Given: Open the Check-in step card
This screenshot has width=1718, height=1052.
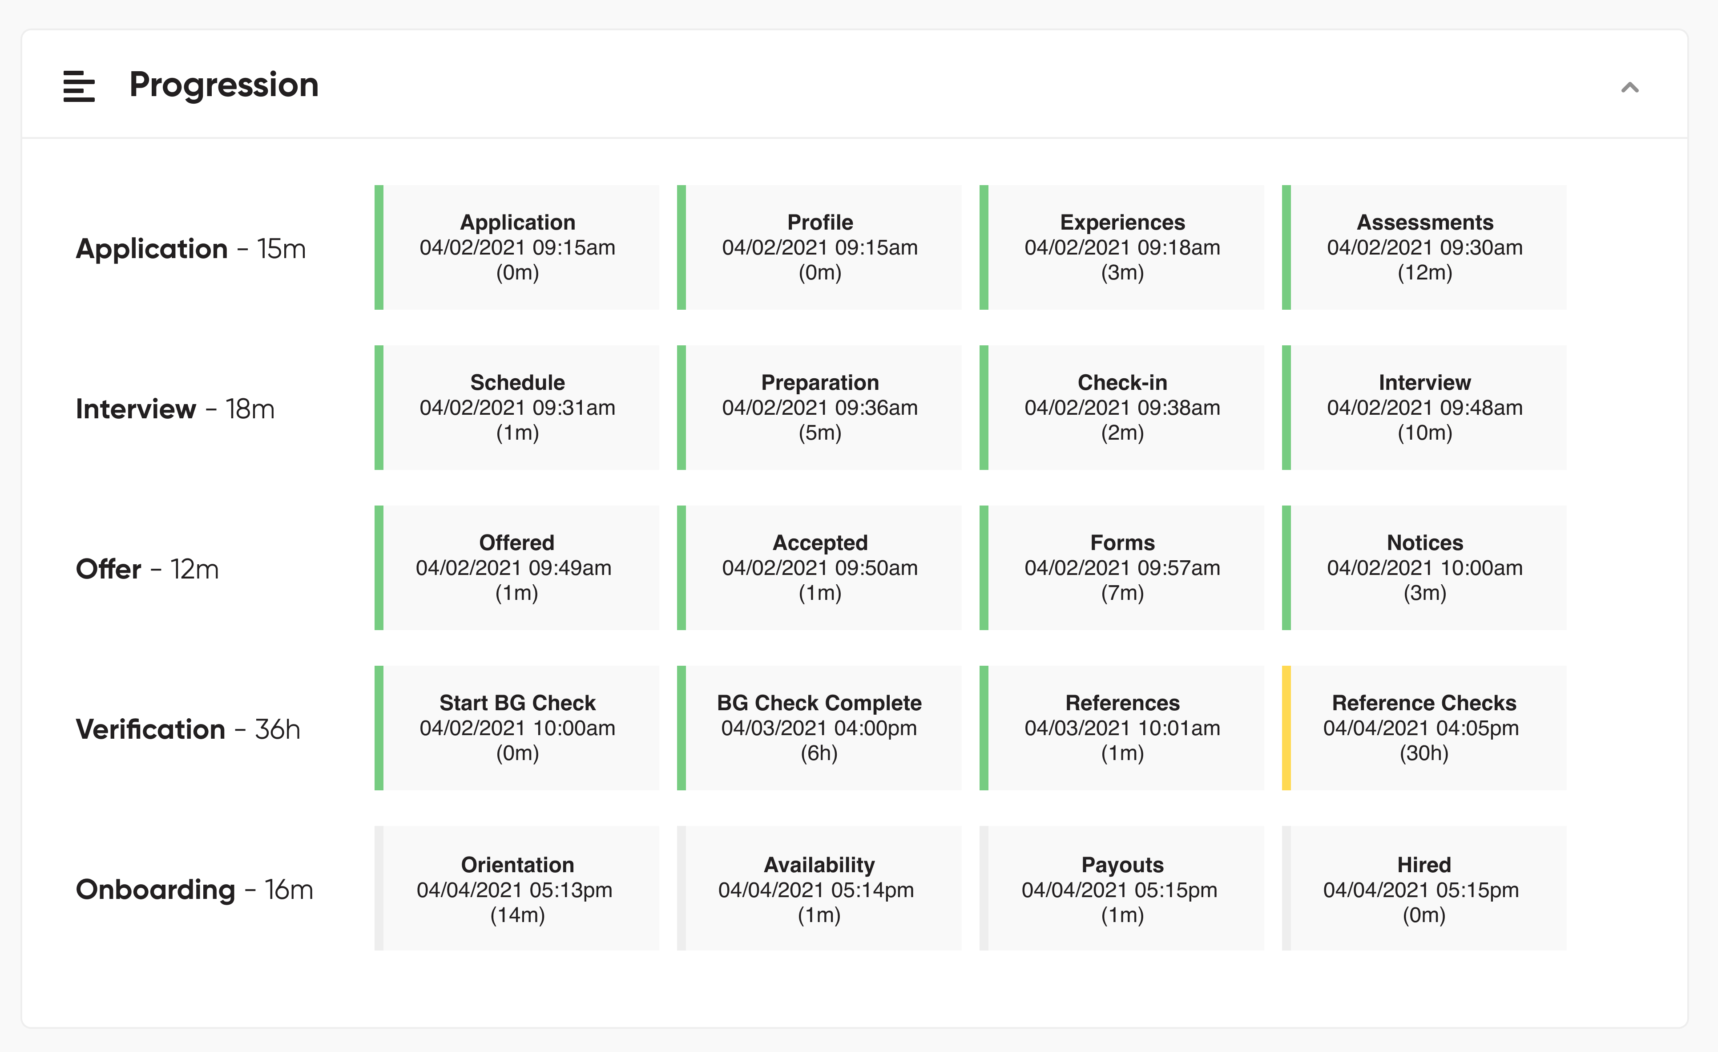Looking at the screenshot, I should click(1122, 408).
